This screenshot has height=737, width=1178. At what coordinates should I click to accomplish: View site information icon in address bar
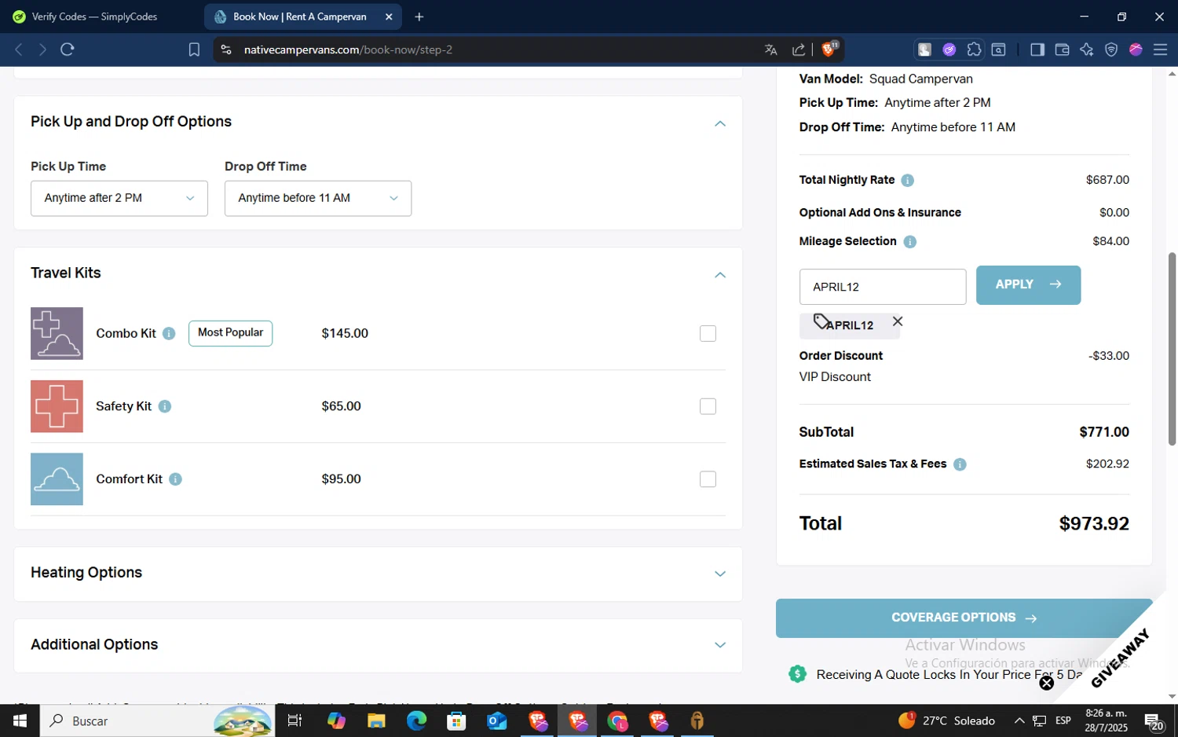(x=226, y=49)
